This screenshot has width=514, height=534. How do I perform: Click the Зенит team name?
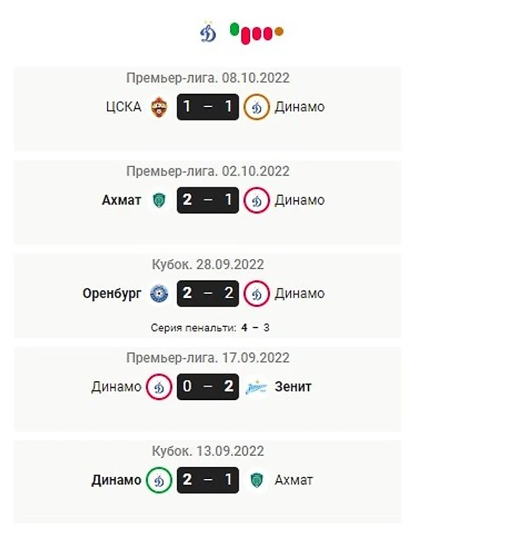[x=293, y=387]
